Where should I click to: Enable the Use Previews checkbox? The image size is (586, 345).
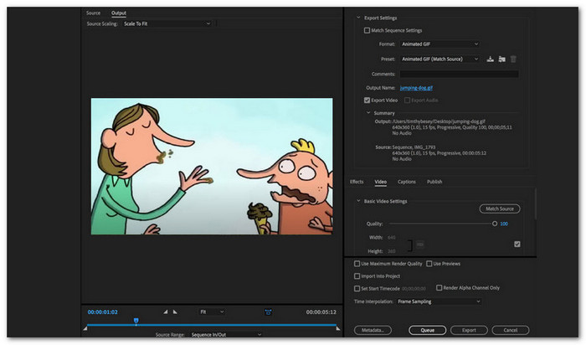pos(429,264)
